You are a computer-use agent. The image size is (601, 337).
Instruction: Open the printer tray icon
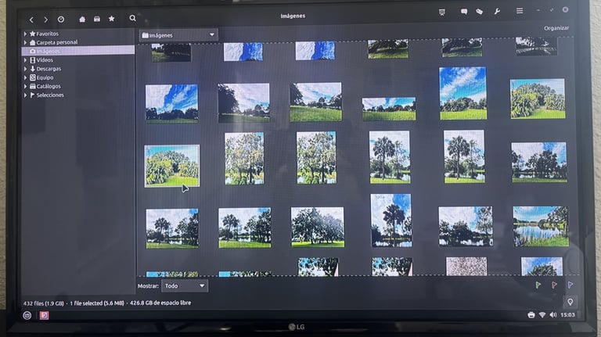point(531,315)
